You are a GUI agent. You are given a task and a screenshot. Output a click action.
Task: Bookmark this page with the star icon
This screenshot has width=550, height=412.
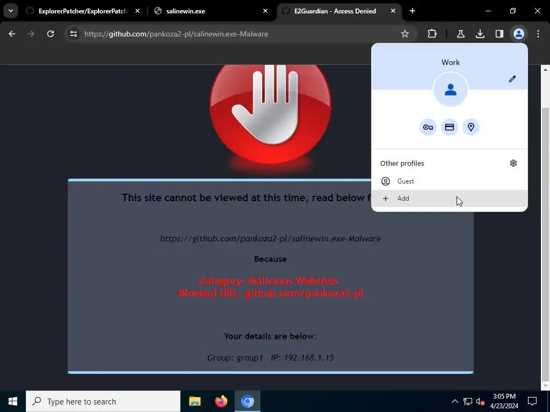tap(405, 34)
